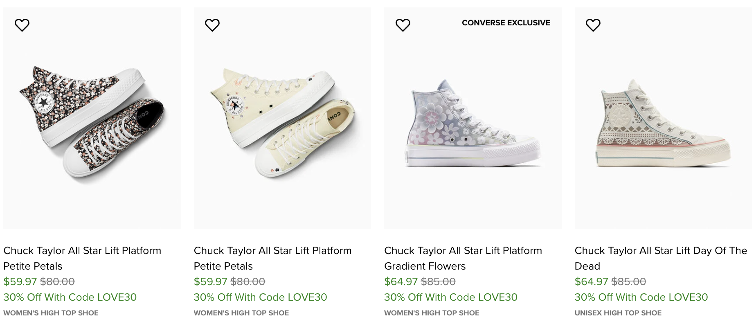Open Chuck Taylor Lift Day Of The Dead link
Viewport: 756px width, 324px height.
click(x=660, y=258)
